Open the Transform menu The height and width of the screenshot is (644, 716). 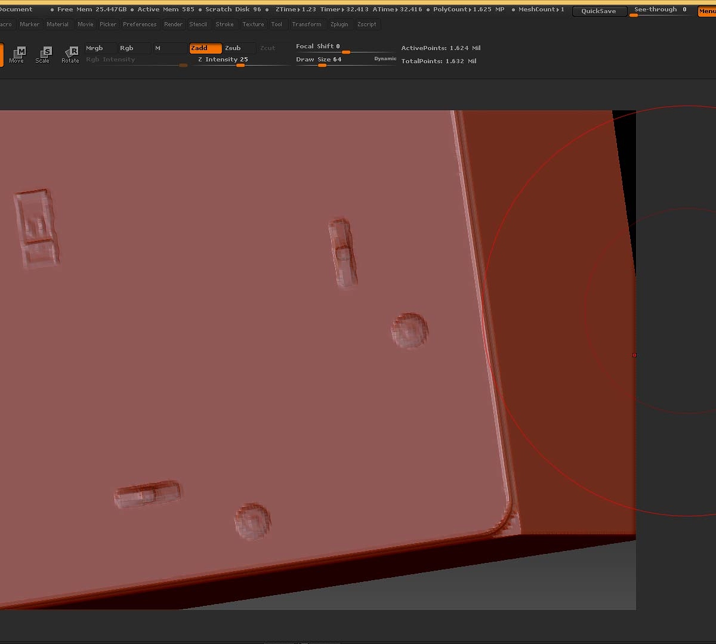click(x=307, y=24)
